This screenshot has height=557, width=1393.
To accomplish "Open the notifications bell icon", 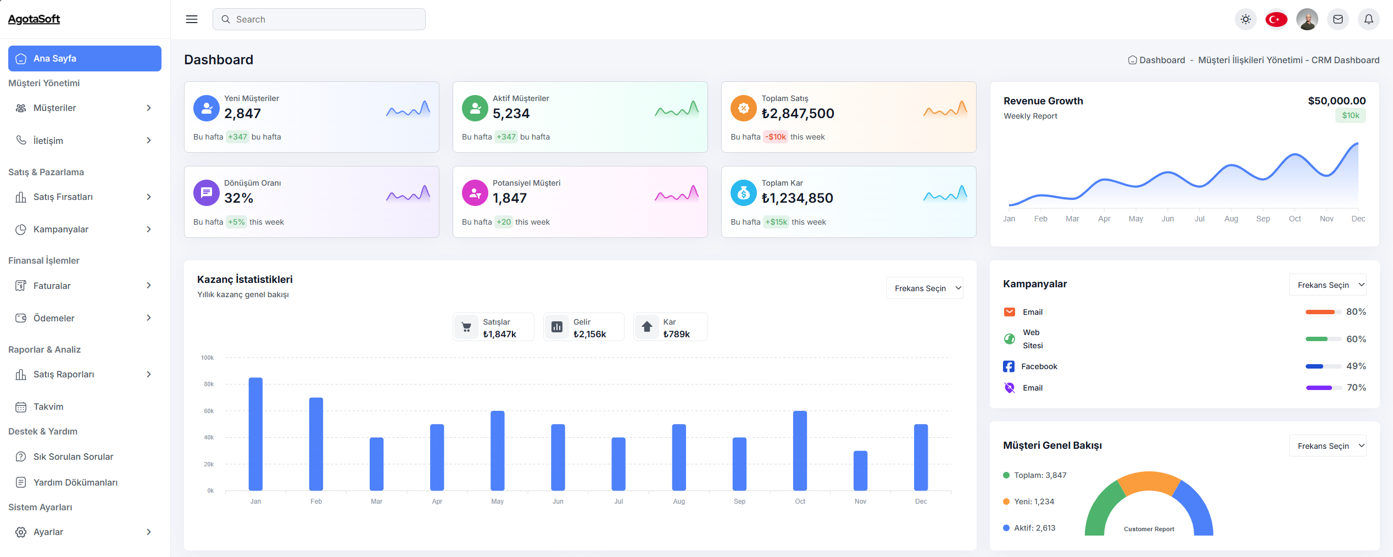I will pyautogui.click(x=1369, y=19).
